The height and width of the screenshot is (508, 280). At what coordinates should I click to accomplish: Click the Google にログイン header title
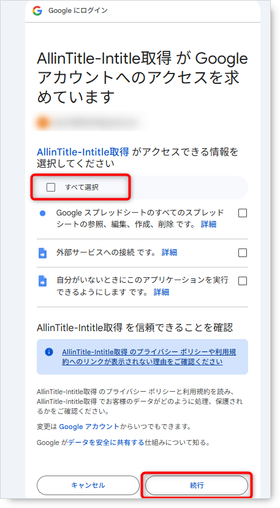(78, 10)
